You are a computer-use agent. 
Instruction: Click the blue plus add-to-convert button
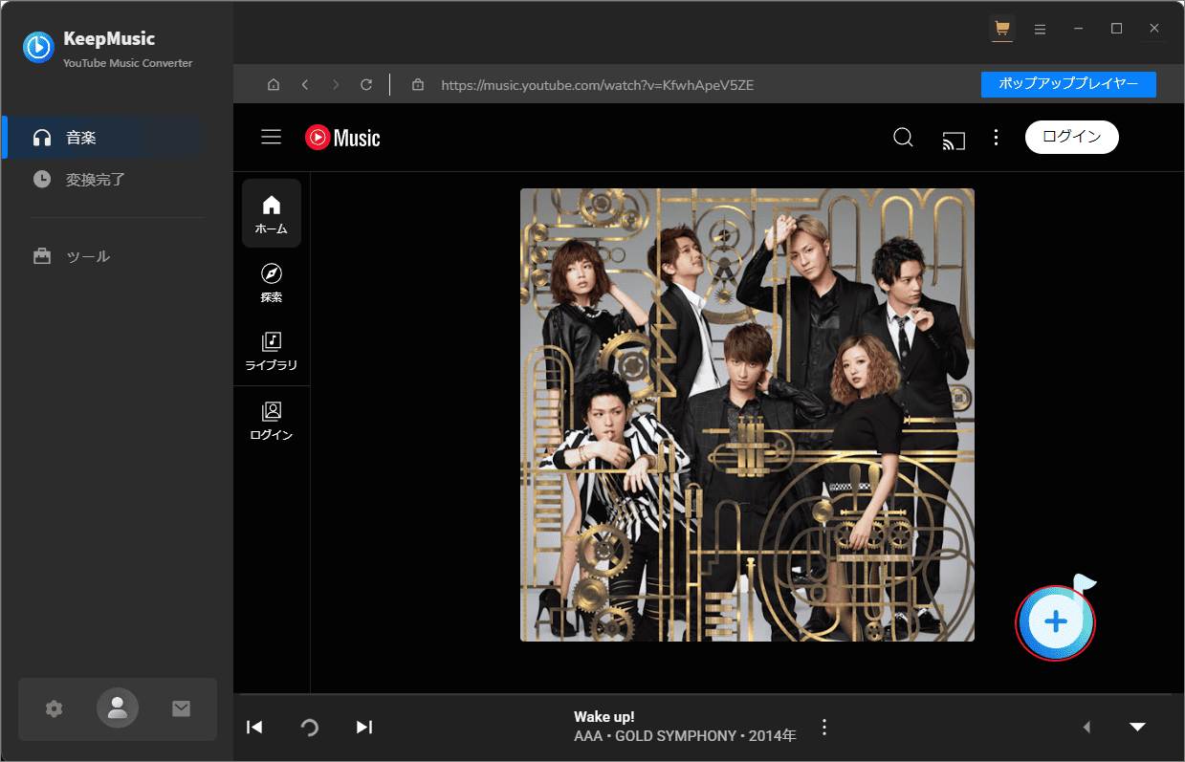[x=1055, y=622]
